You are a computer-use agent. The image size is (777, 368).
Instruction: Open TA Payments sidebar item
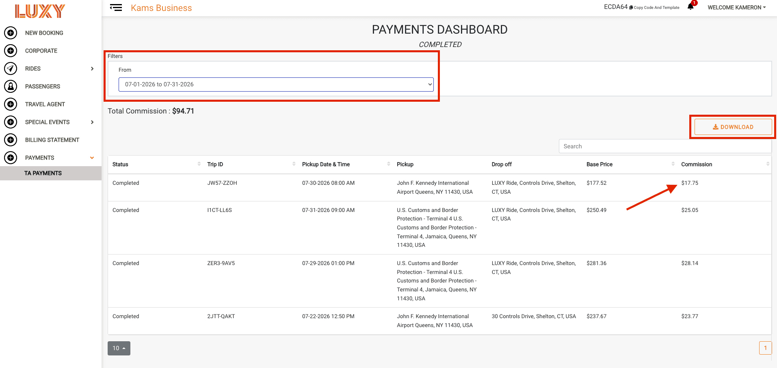click(51, 173)
